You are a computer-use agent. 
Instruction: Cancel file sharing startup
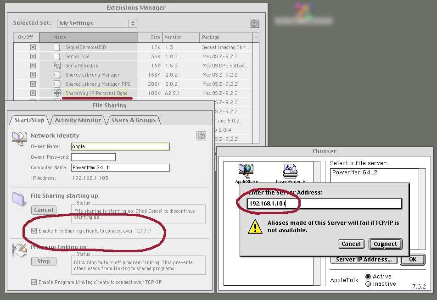click(x=44, y=210)
